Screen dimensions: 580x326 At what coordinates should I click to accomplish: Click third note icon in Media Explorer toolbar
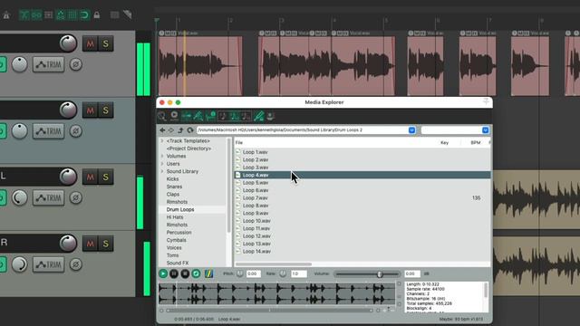[x=246, y=116]
